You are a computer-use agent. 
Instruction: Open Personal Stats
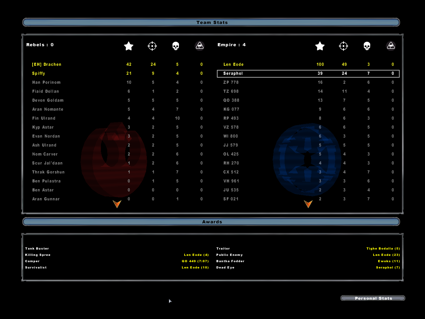pos(373,298)
